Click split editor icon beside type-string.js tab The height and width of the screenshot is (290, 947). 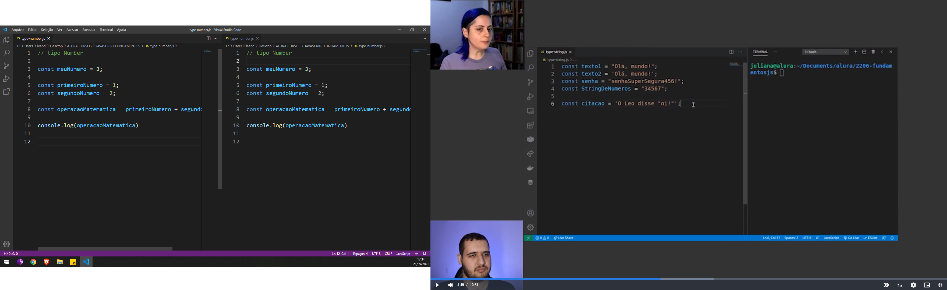pyautogui.click(x=731, y=52)
